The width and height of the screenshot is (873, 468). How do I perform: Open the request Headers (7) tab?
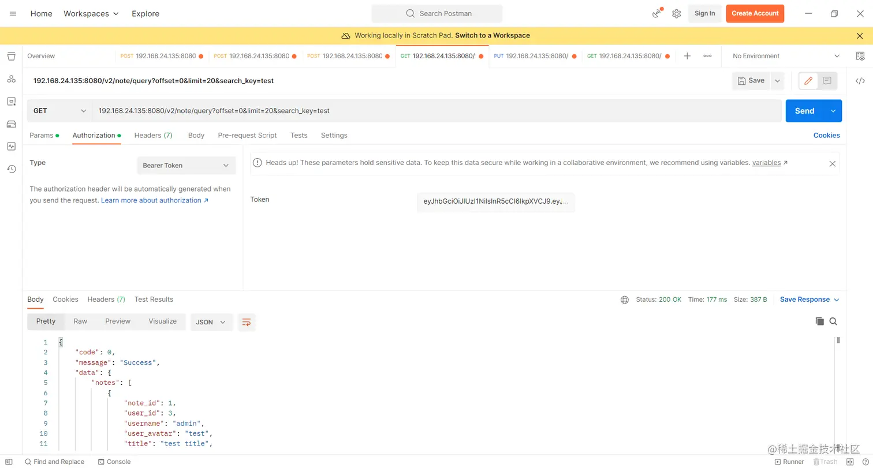(153, 135)
